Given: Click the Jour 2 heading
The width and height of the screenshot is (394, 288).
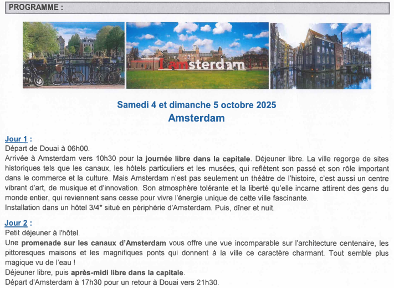Looking at the screenshot, I should pos(19,223).
